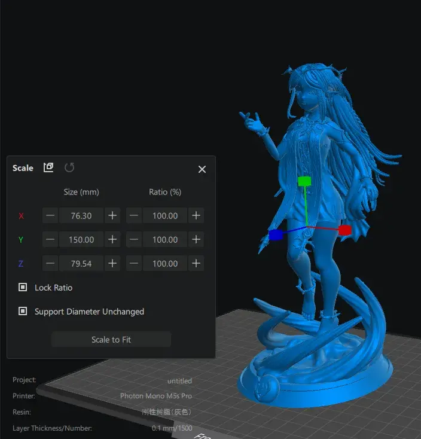Increase Z ratio percentage with plus
421x439 pixels.
click(x=196, y=263)
